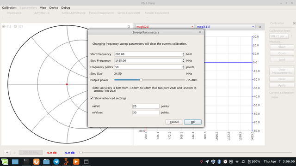Adjust the Stop Frequency spinner arrows
This screenshot has width=296, height=166.
[183, 60]
